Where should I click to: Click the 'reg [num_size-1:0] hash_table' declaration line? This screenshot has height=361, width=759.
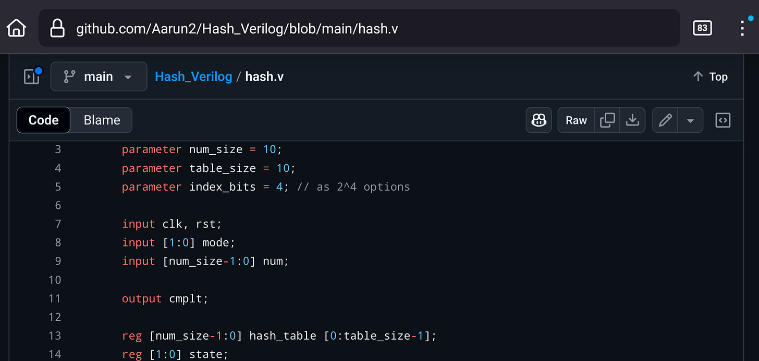click(279, 335)
